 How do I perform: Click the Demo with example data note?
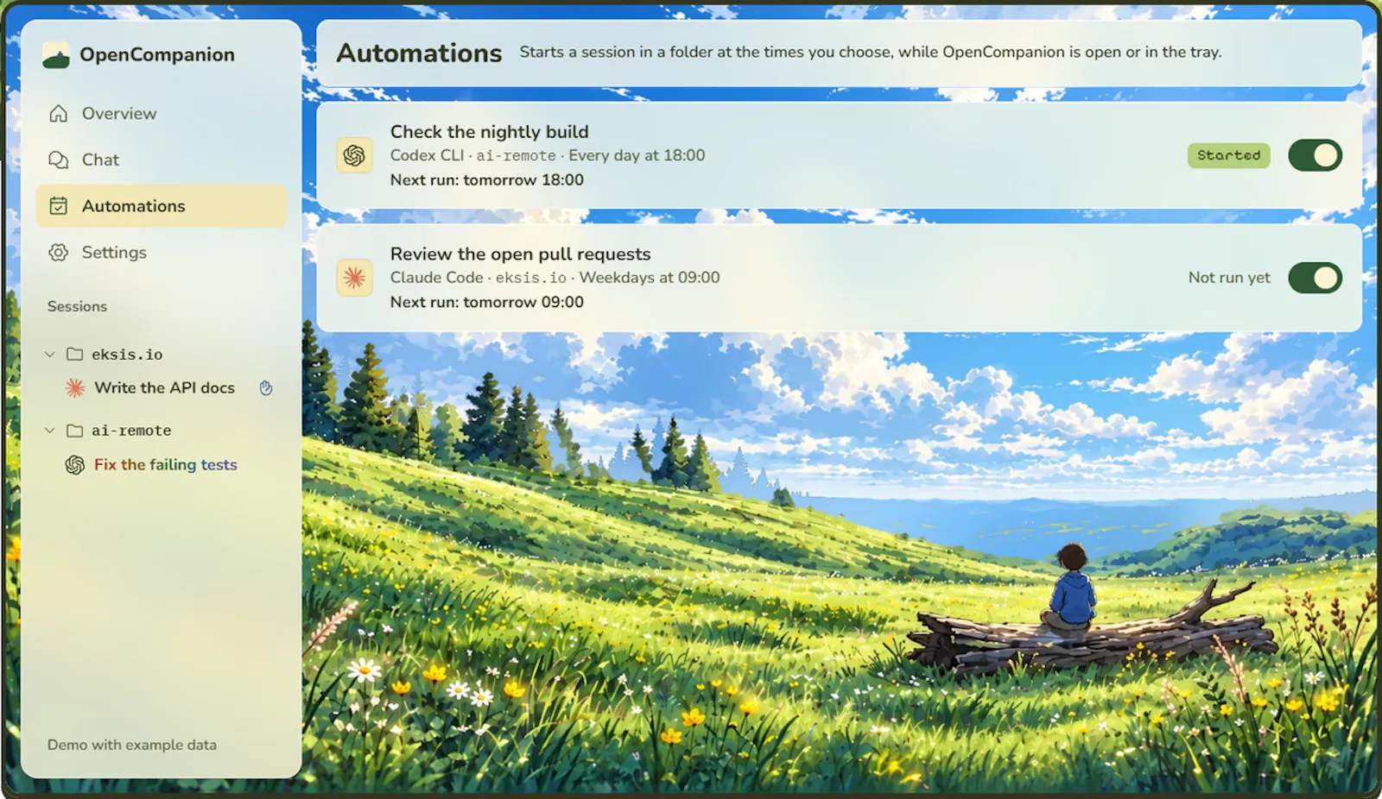(x=132, y=745)
